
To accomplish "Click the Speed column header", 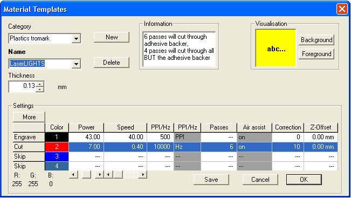I will click(125, 127).
